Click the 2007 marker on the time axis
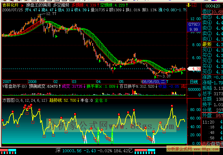223x155 pixels. coord(7,82)
